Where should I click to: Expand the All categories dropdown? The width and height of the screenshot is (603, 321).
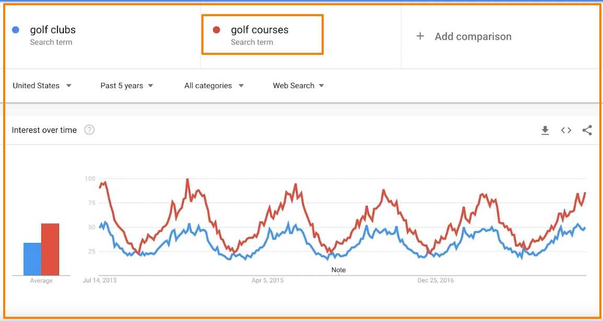point(214,86)
